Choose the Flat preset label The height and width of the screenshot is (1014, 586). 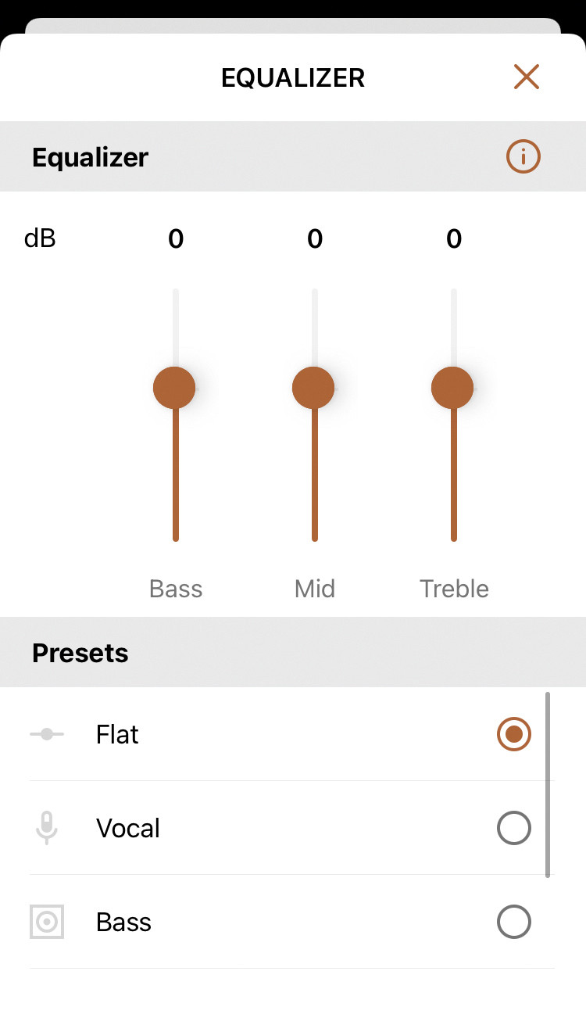(x=117, y=735)
